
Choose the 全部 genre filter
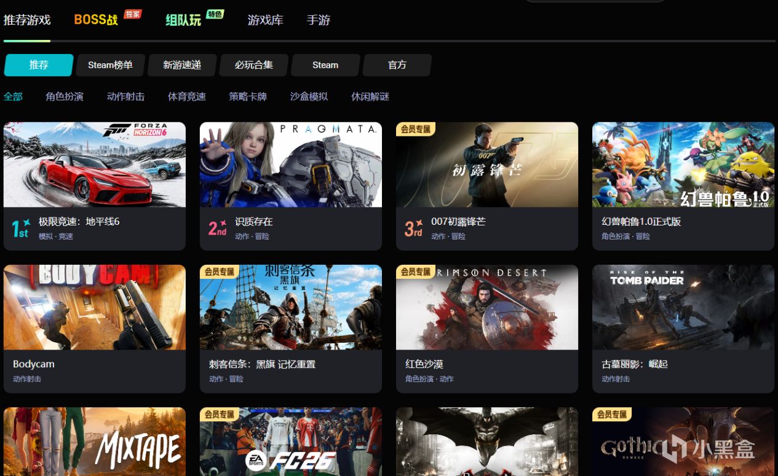coord(13,96)
